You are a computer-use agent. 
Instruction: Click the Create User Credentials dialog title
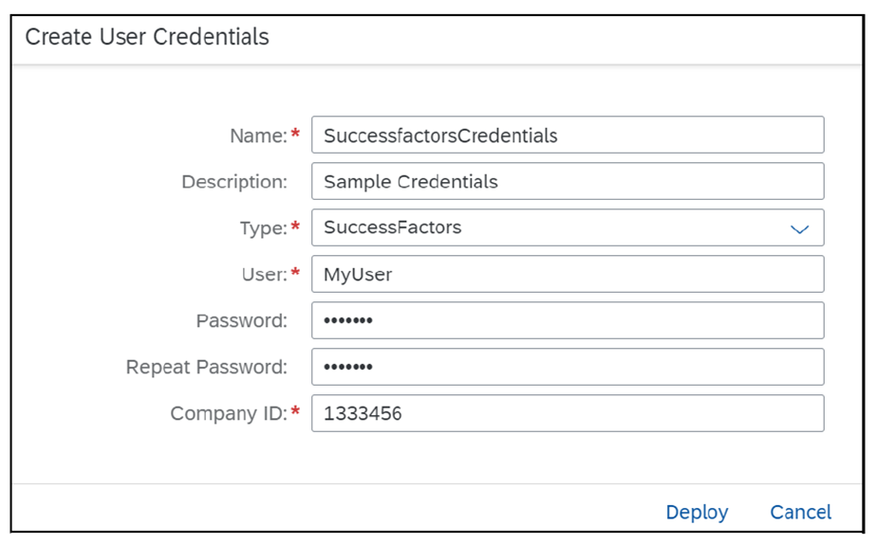[146, 38]
